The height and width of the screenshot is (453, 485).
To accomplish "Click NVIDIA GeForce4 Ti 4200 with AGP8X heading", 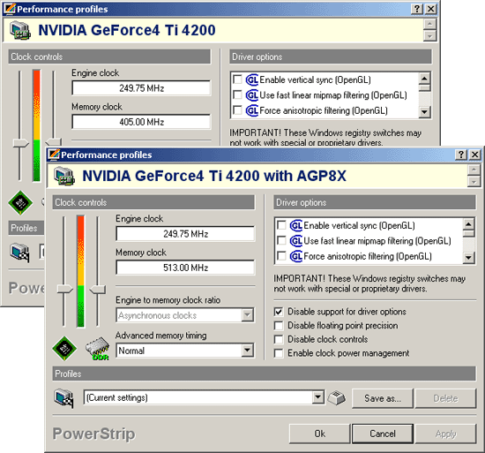I will [214, 176].
